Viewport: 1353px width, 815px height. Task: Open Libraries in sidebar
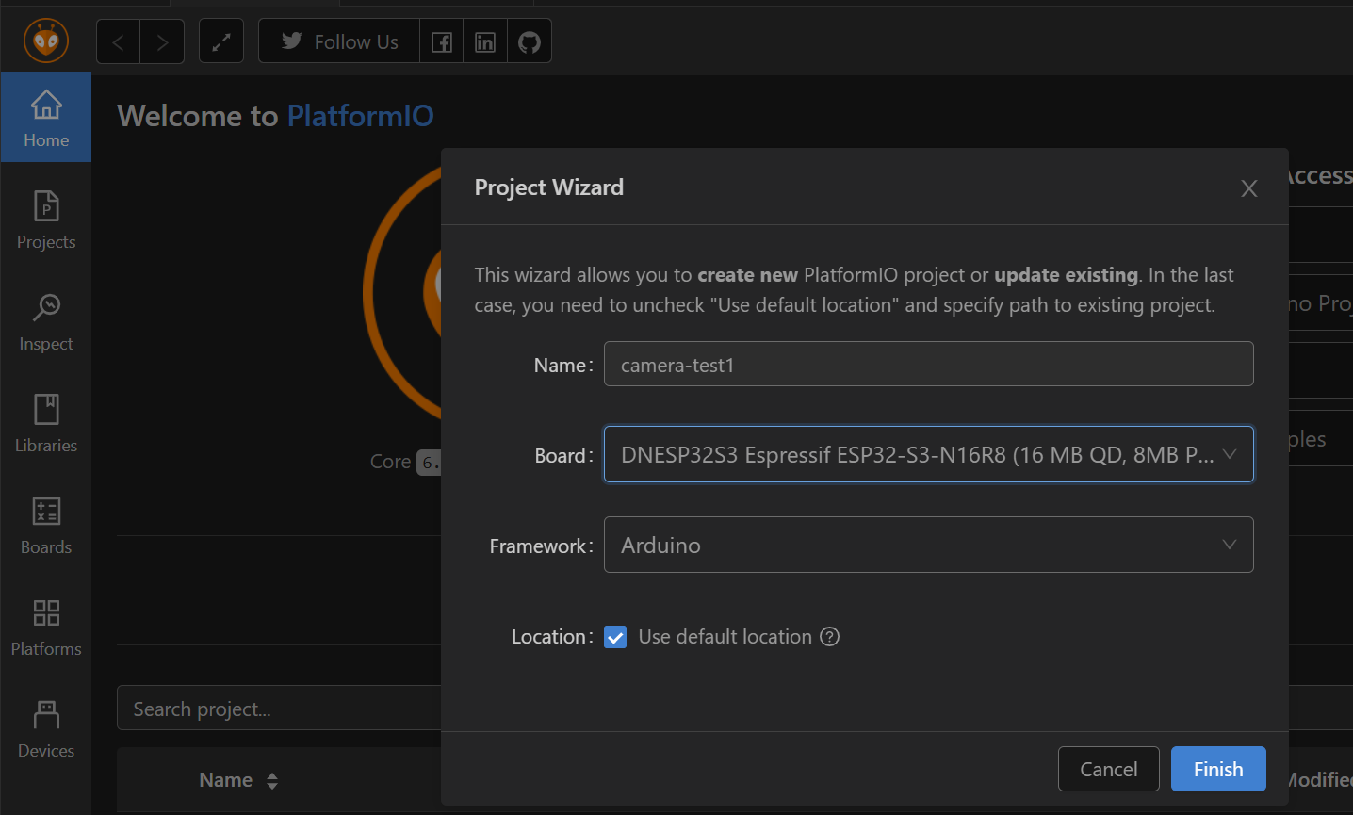click(46, 423)
